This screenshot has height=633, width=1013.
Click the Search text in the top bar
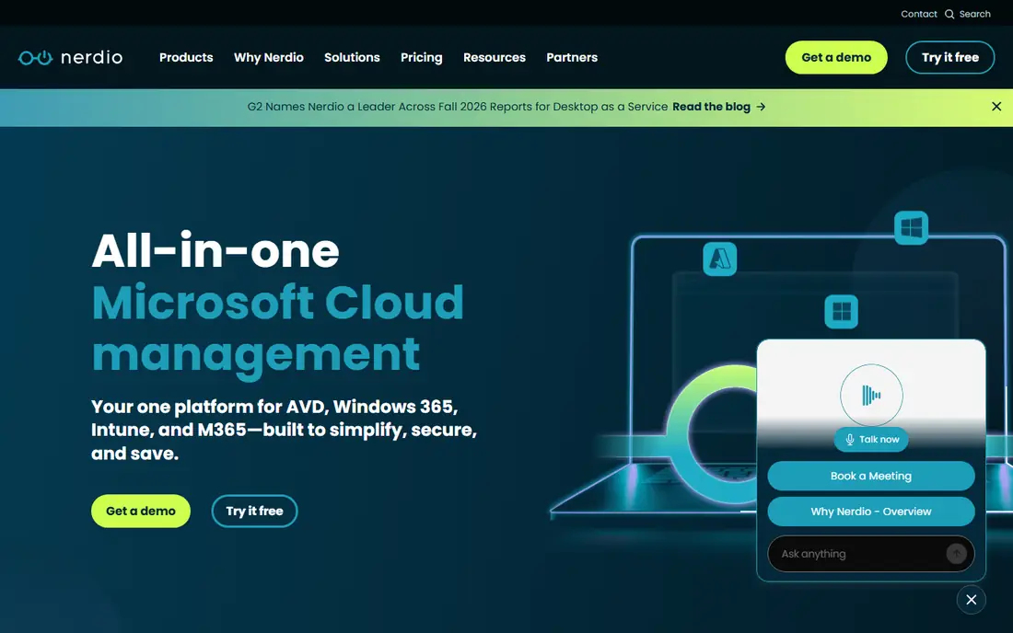pos(974,14)
